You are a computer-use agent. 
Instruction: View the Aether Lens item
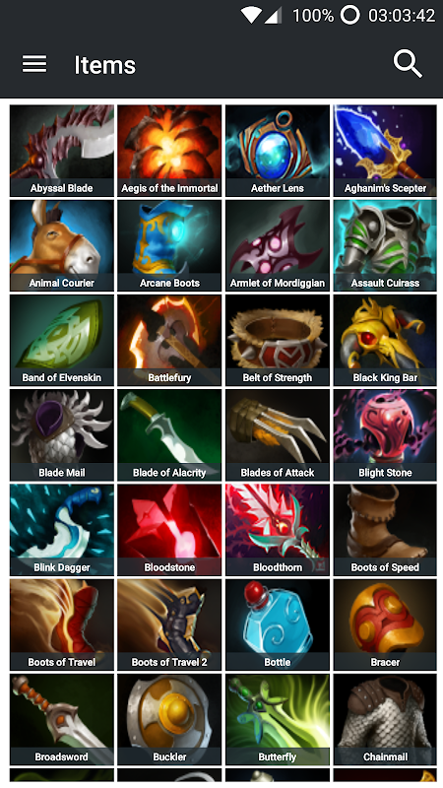[x=278, y=151]
